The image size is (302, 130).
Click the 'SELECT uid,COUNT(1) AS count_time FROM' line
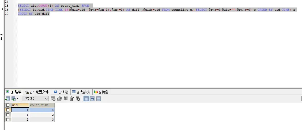tap(53, 6)
